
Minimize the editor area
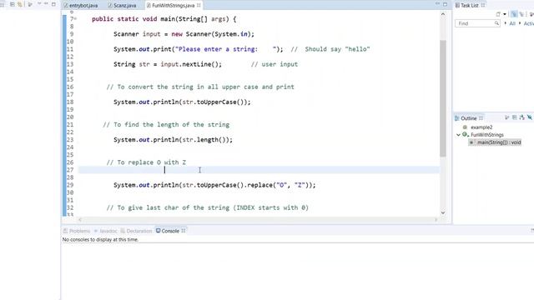437,4
